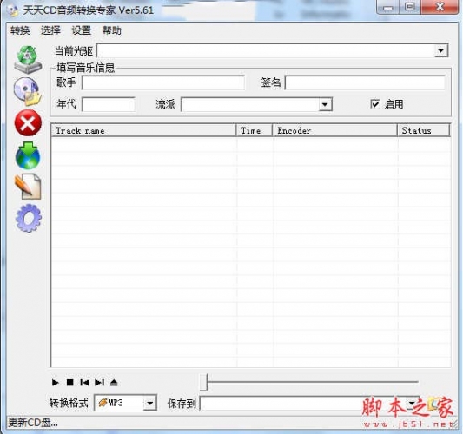Click the playback position slider thumb
Viewport: 463px width, 434px height.
pos(204,382)
